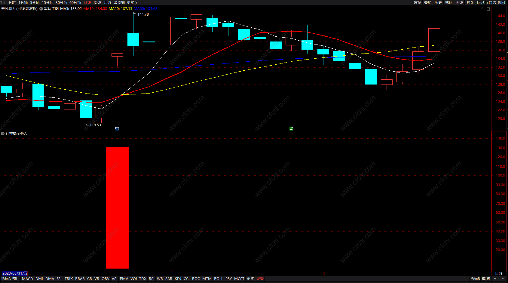Click the 减 marker on the chart
Image resolution: width=508 pixels, height=283 pixels.
pyautogui.click(x=291, y=129)
